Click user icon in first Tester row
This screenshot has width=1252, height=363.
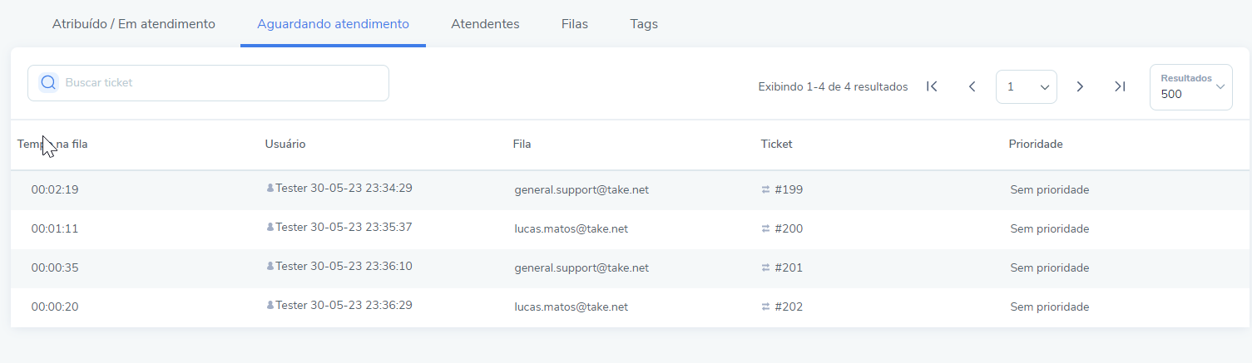270,189
